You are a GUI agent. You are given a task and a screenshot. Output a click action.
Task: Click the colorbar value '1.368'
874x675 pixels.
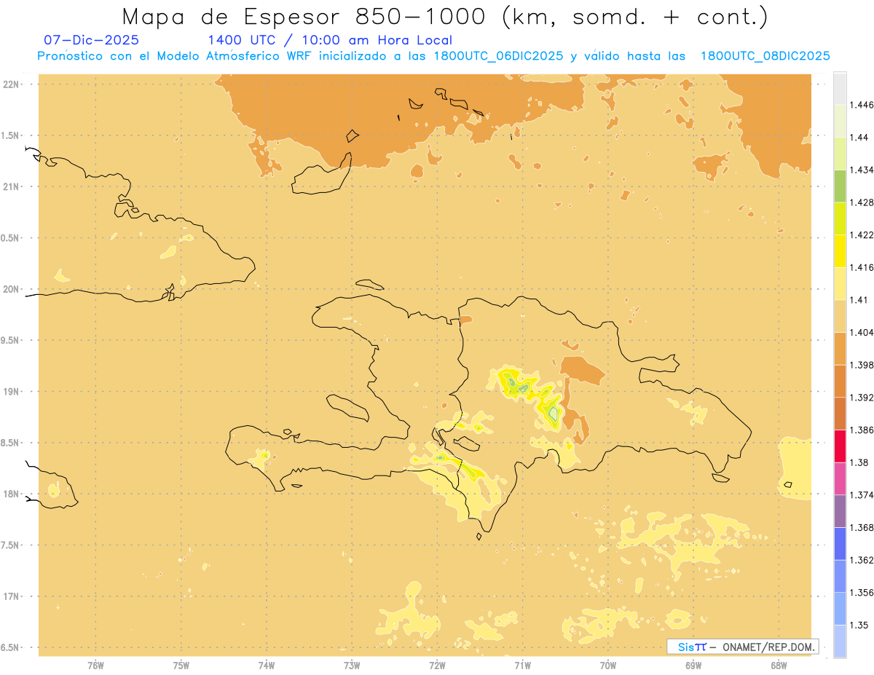[863, 527]
